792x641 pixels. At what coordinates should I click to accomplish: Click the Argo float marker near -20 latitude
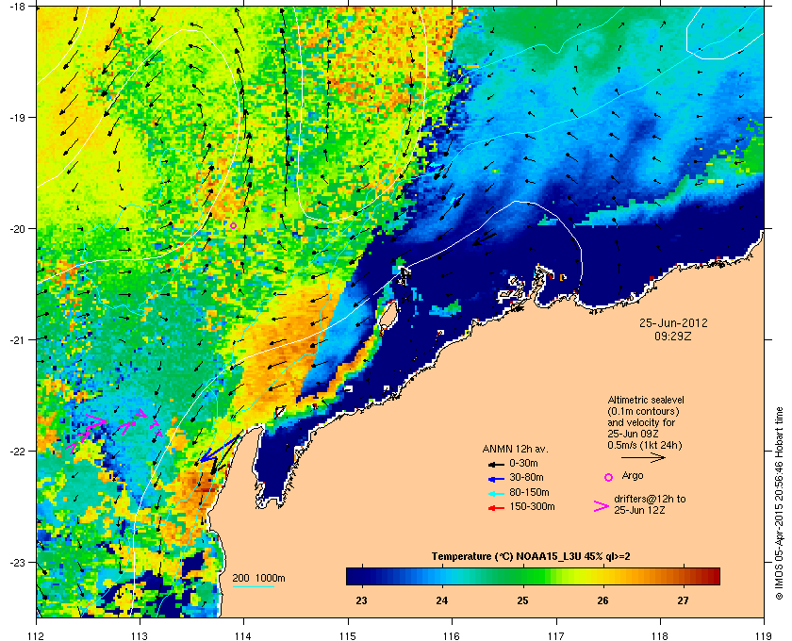pyautogui.click(x=233, y=226)
